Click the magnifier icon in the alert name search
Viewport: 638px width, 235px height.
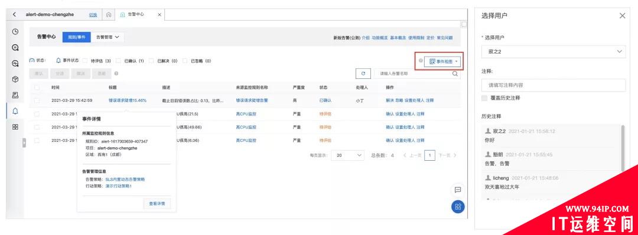pos(455,74)
